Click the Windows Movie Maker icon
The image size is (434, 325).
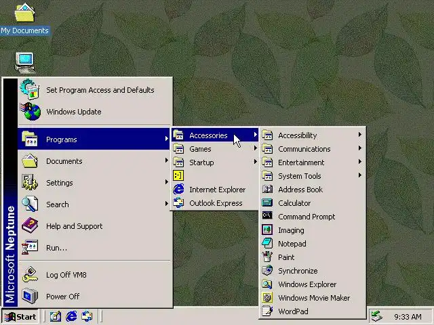(x=267, y=298)
